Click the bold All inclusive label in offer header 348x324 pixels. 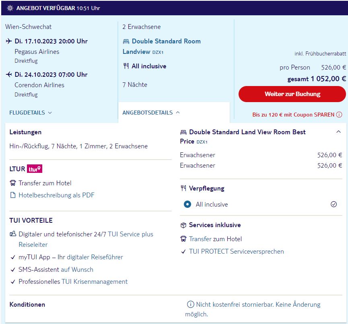[149, 66]
